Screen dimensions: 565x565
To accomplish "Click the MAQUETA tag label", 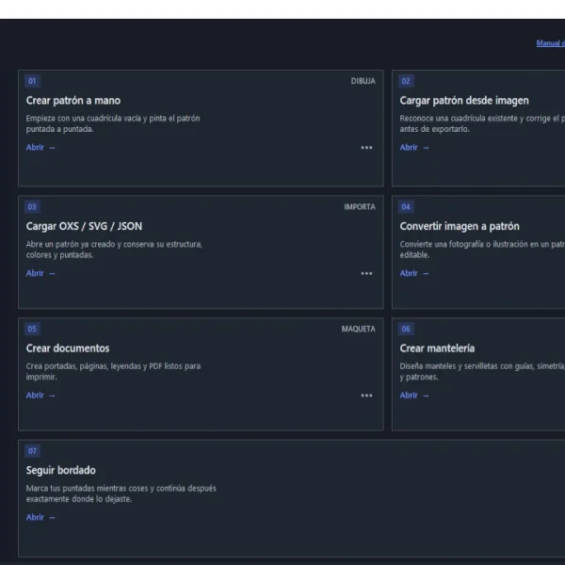I will 358,329.
